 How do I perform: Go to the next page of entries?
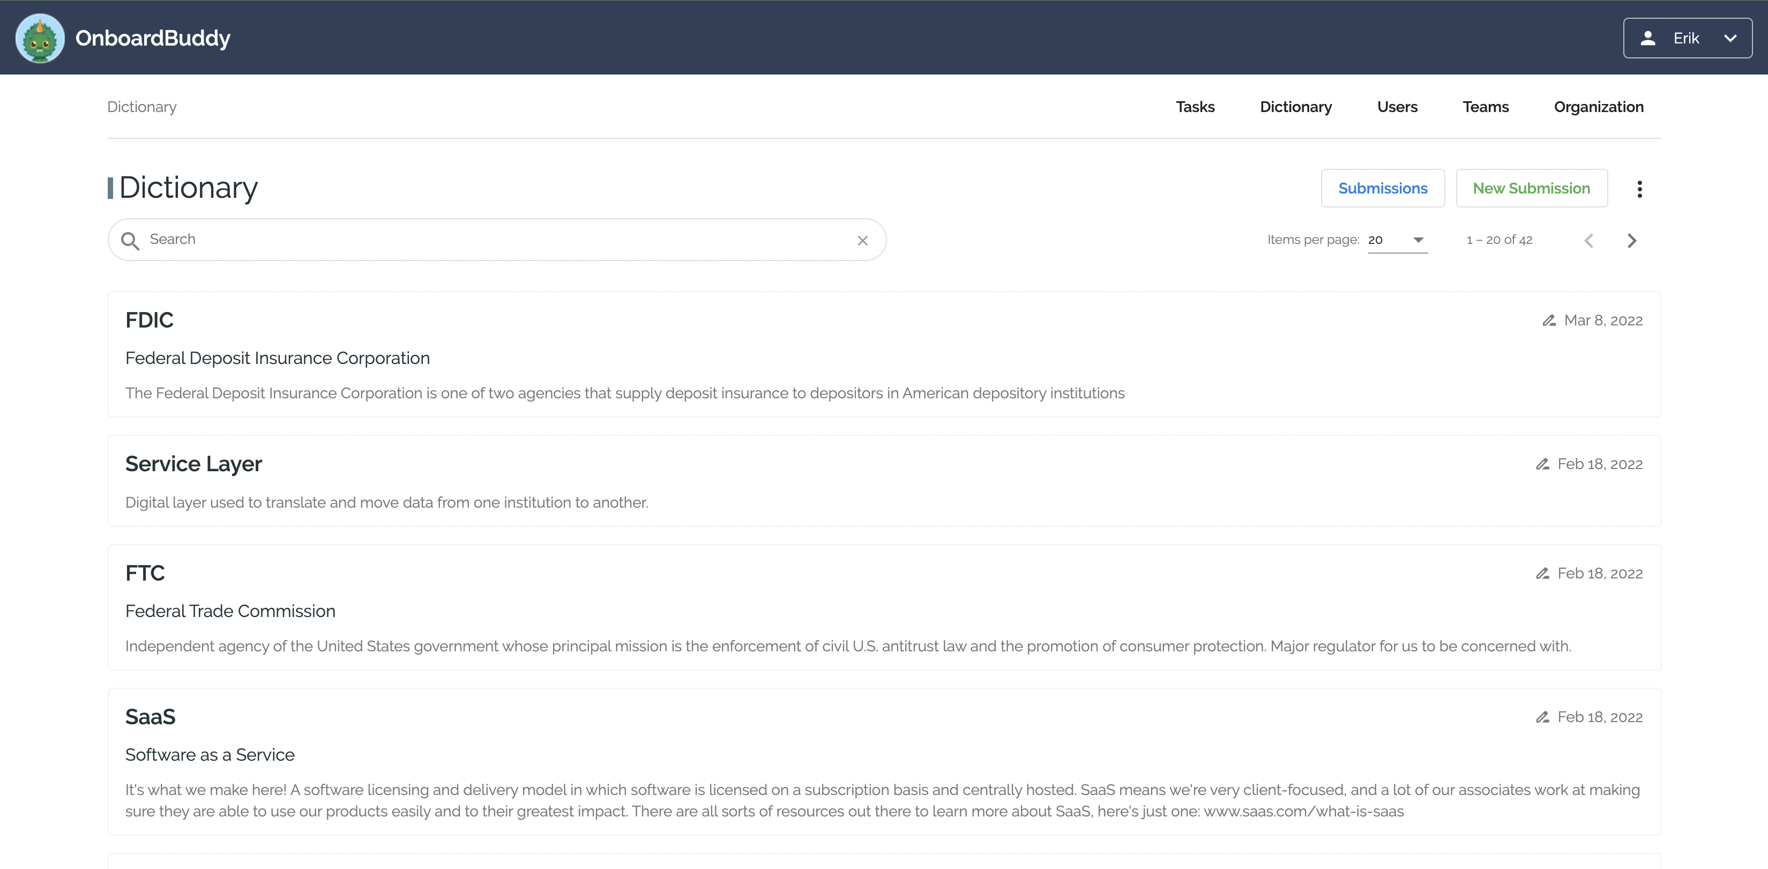[1631, 240]
